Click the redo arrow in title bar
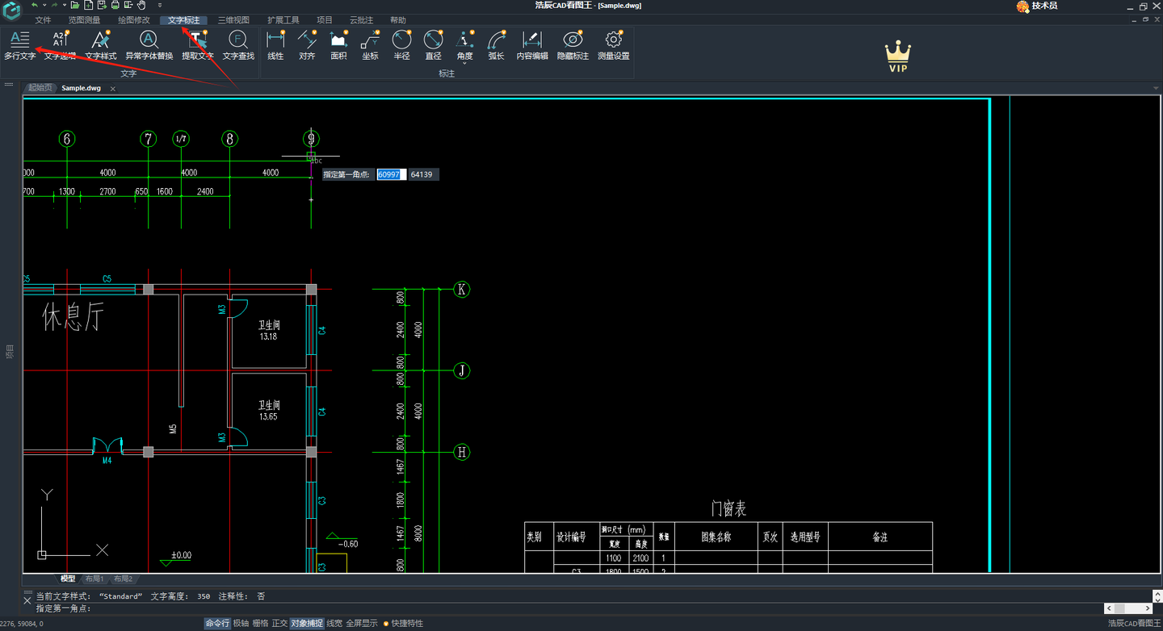This screenshot has height=631, width=1163. [x=54, y=5]
